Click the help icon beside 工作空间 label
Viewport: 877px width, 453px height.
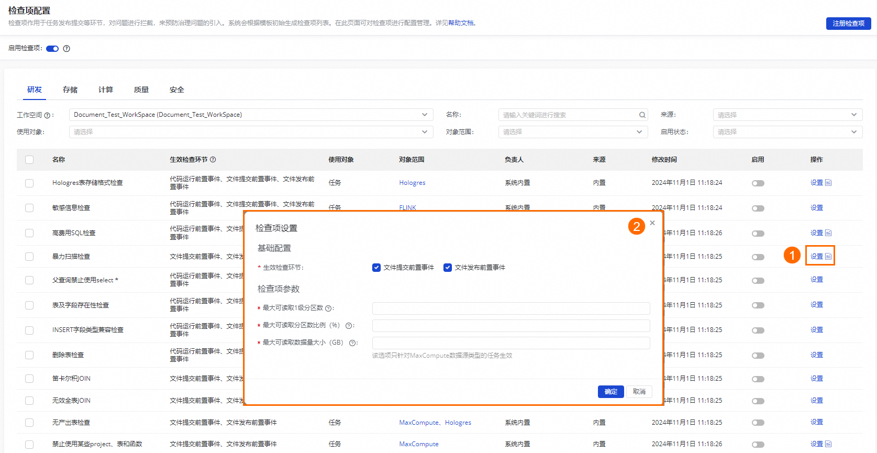[x=47, y=115]
